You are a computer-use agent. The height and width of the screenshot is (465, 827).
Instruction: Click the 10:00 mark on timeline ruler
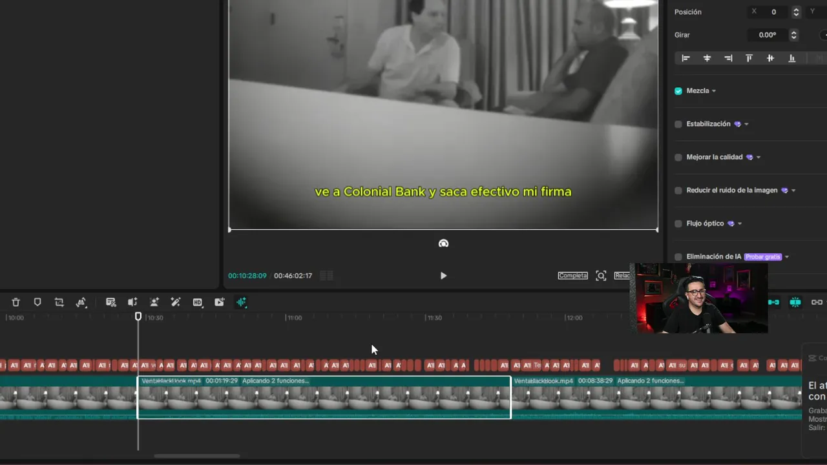[16, 318]
